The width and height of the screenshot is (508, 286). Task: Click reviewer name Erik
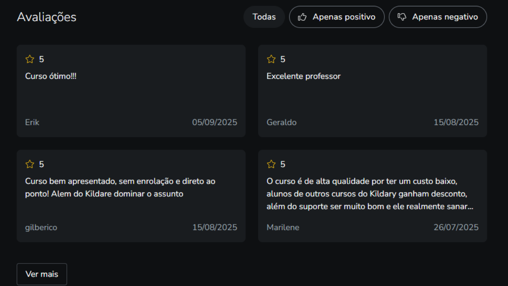[x=32, y=122]
